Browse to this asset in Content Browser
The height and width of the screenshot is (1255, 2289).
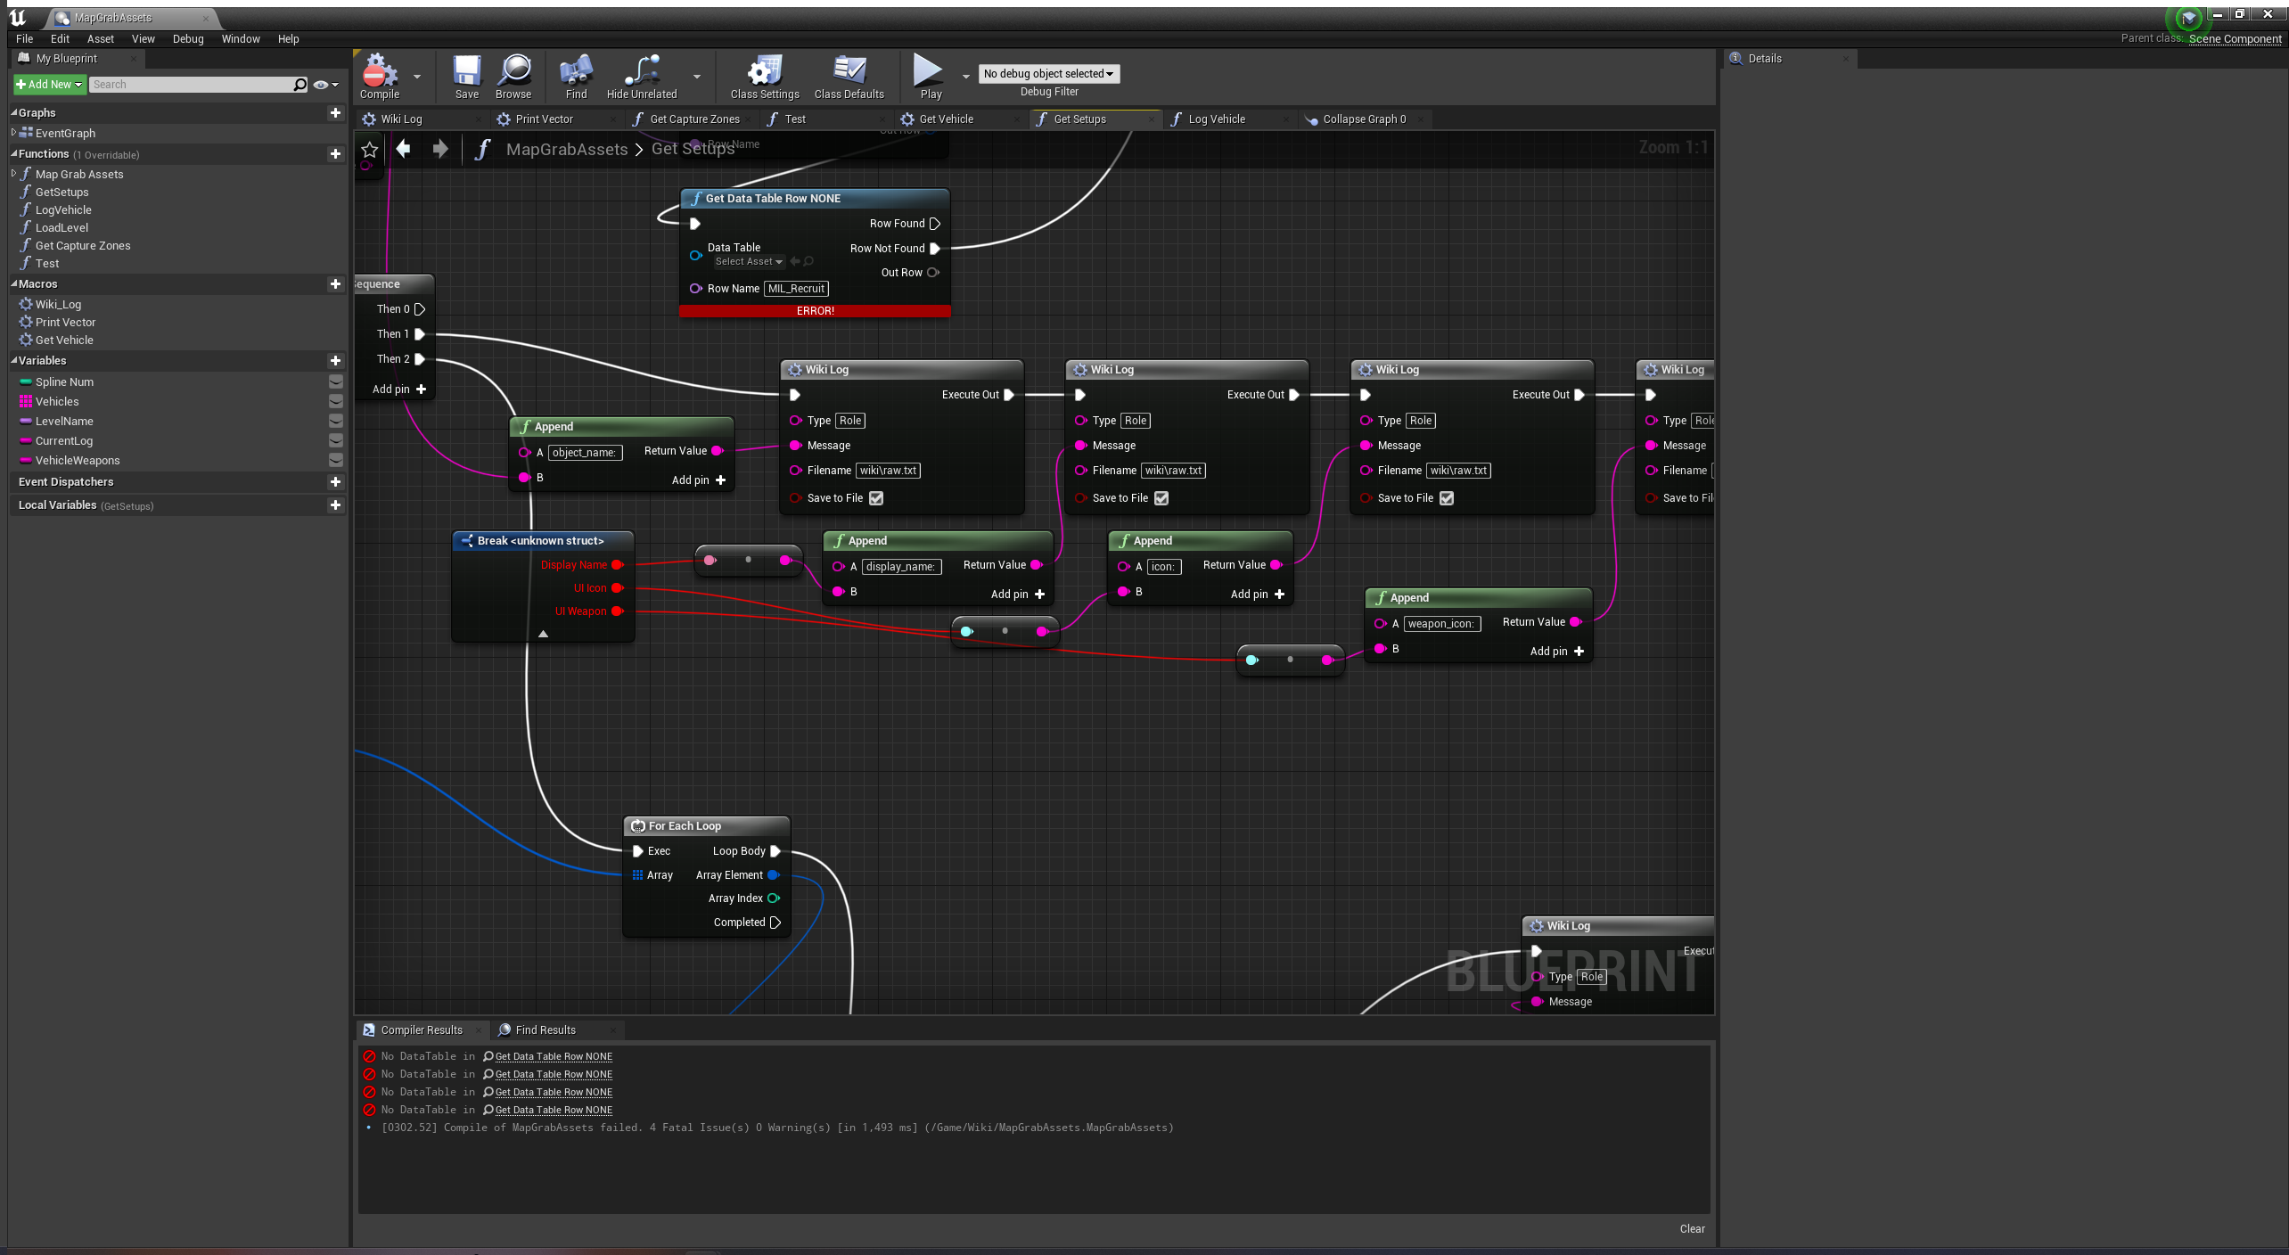513,77
